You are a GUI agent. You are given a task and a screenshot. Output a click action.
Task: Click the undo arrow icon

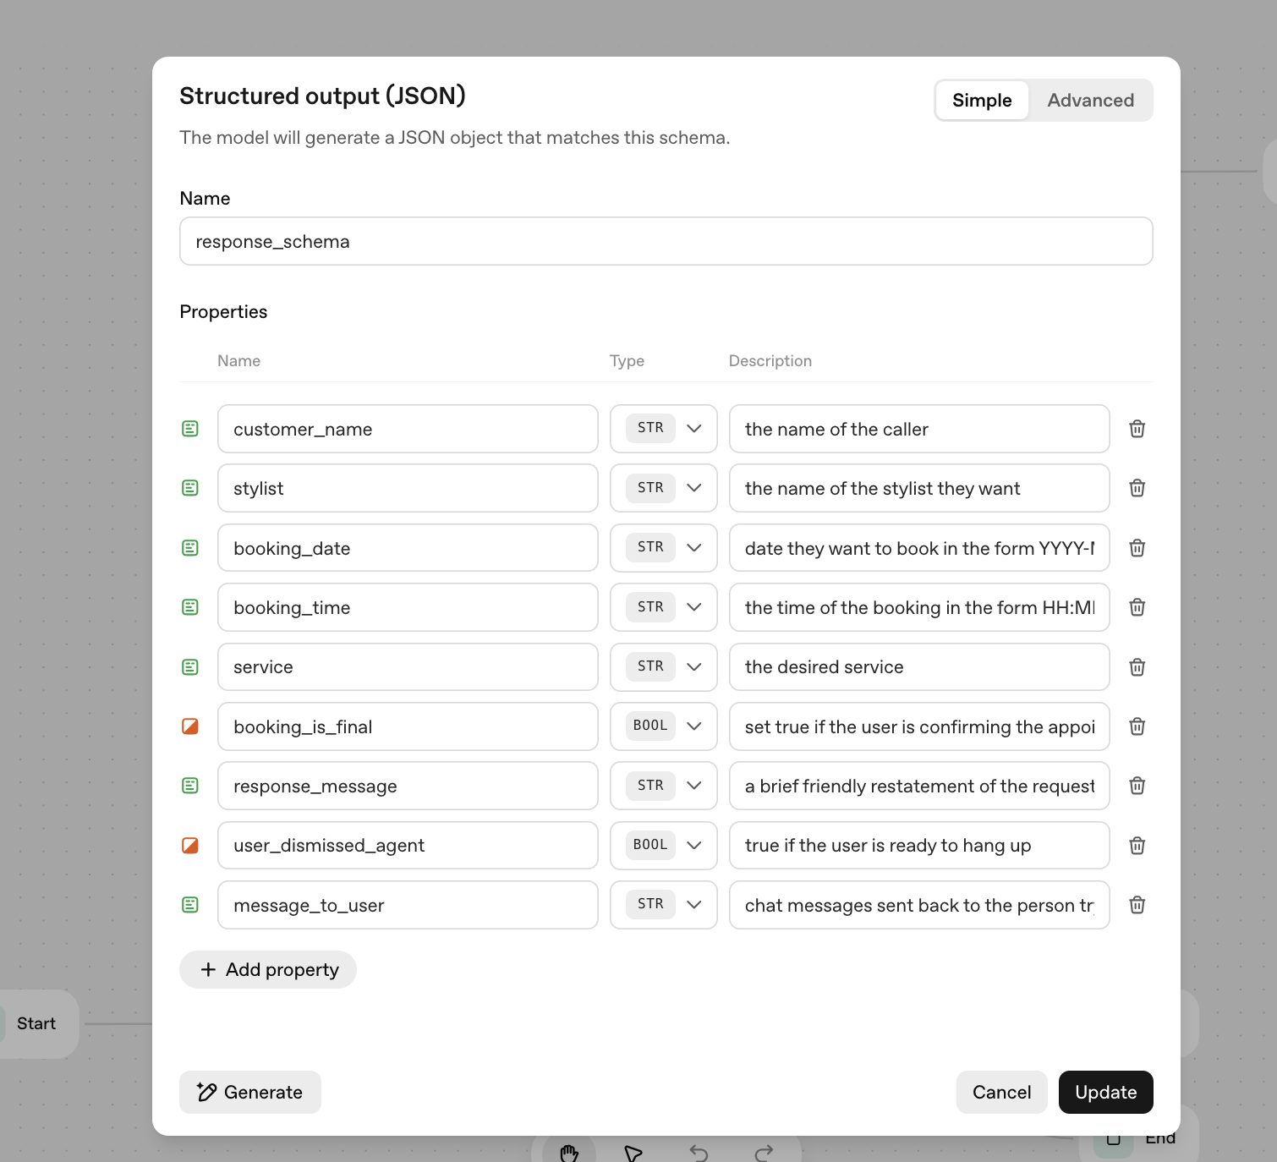699,1152
